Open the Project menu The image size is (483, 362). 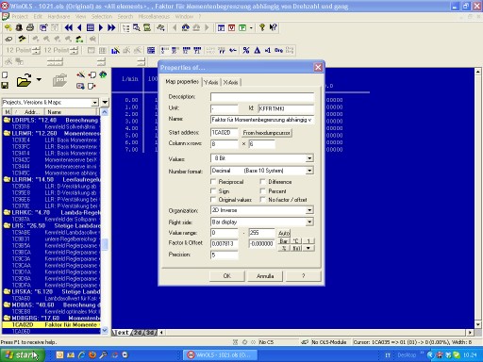20,16
